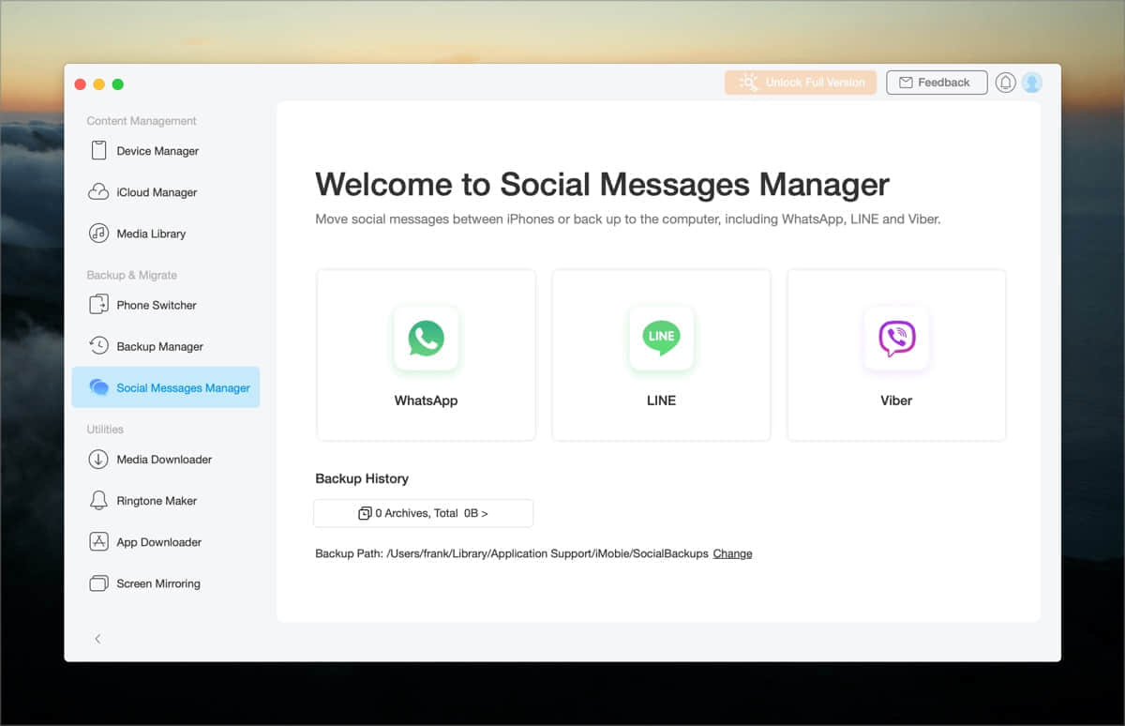Select the WhatsApp card label
This screenshot has height=726, width=1125.
(x=427, y=401)
